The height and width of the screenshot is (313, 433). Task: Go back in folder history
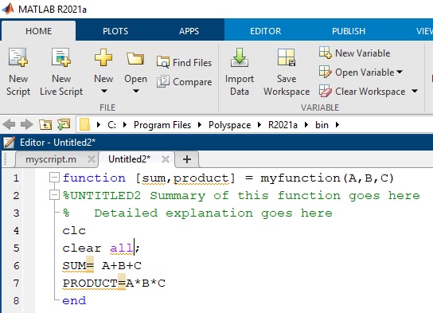coord(9,124)
